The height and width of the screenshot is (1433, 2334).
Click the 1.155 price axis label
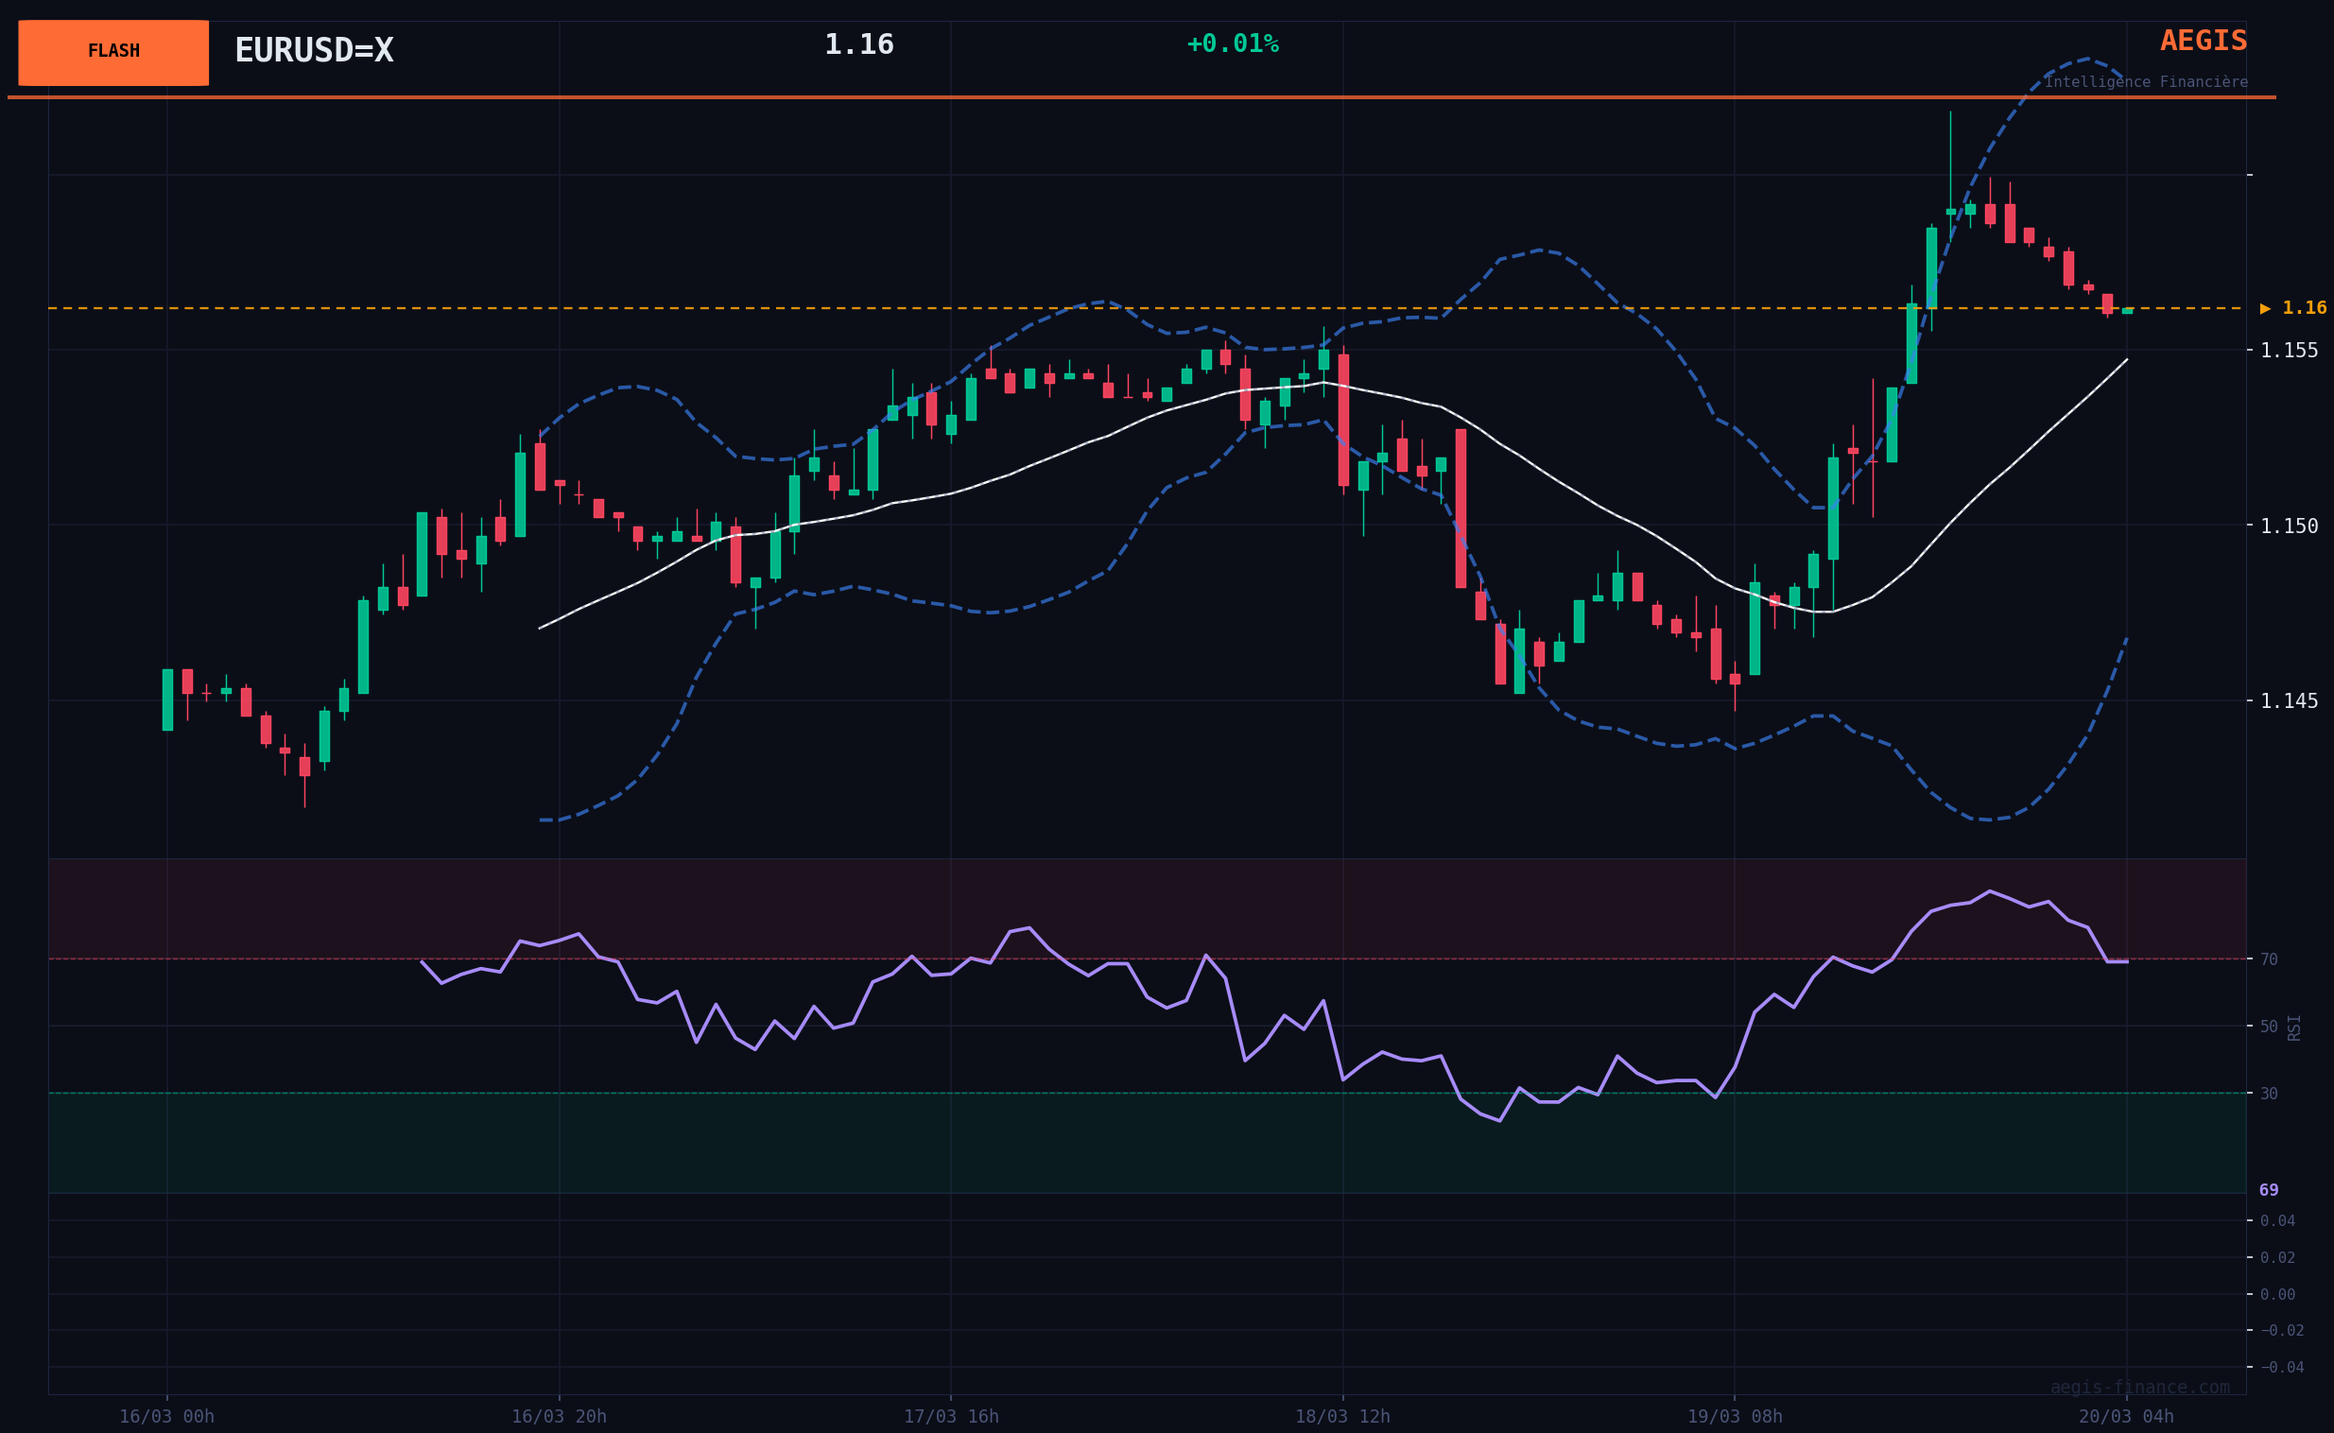click(2289, 351)
